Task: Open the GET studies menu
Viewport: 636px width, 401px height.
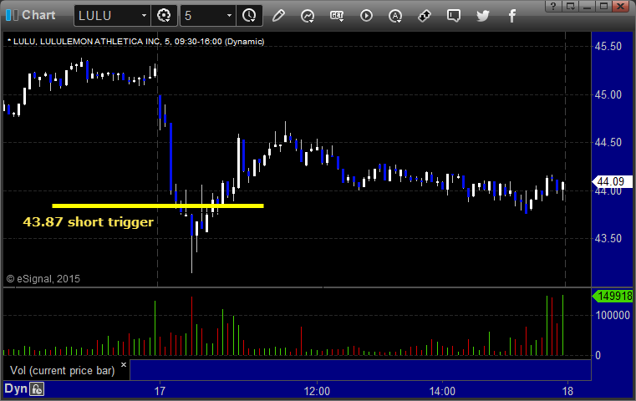Action: pyautogui.click(x=337, y=16)
